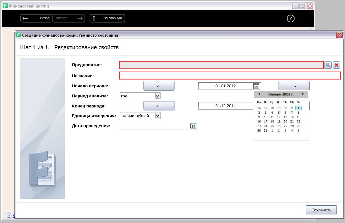
Task: Expand the Период анализа dropdown
Action: point(158,96)
